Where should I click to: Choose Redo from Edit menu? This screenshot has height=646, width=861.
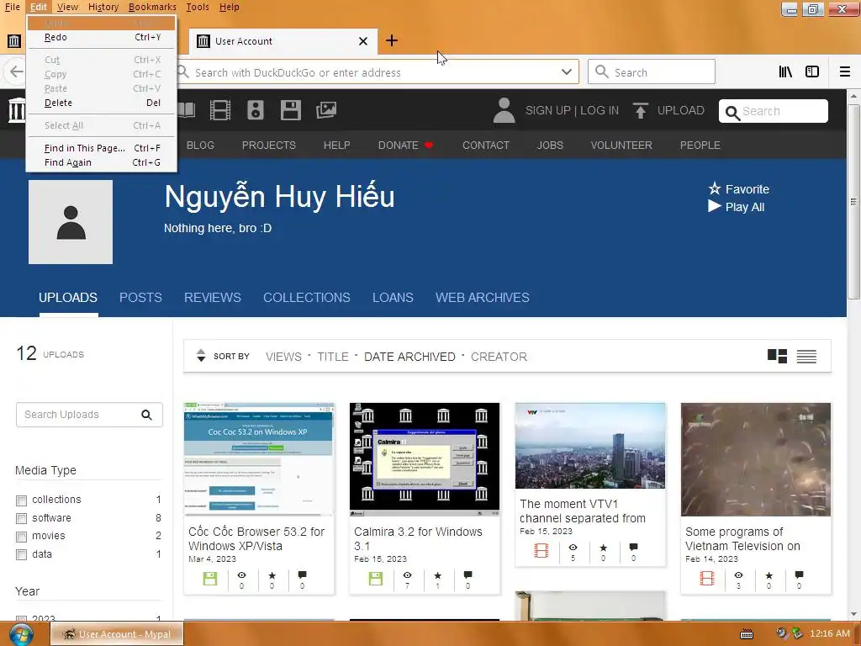[x=102, y=37]
